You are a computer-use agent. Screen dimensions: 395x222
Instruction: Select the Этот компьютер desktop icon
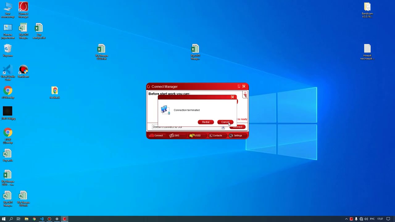pyautogui.click(x=8, y=10)
